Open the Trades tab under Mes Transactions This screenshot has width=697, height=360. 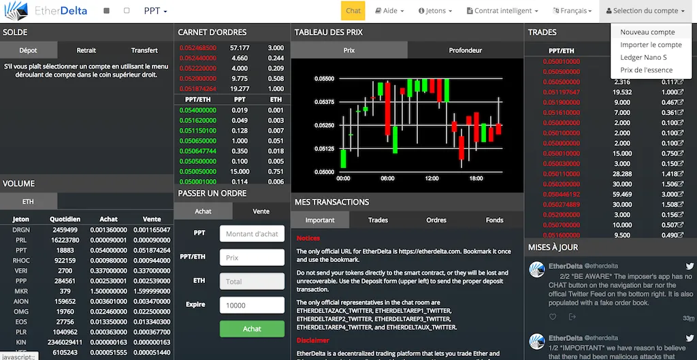click(378, 220)
